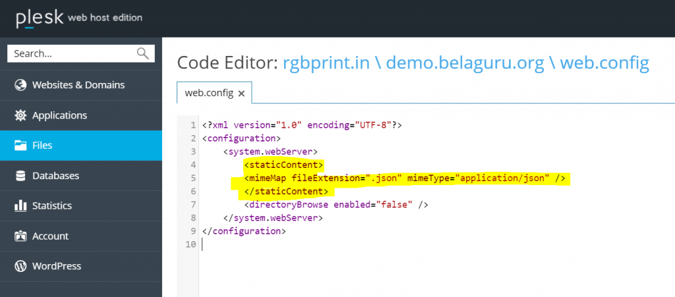The height and width of the screenshot is (297, 675).
Task: Click the web.config breadcrumb link
Action: click(604, 63)
